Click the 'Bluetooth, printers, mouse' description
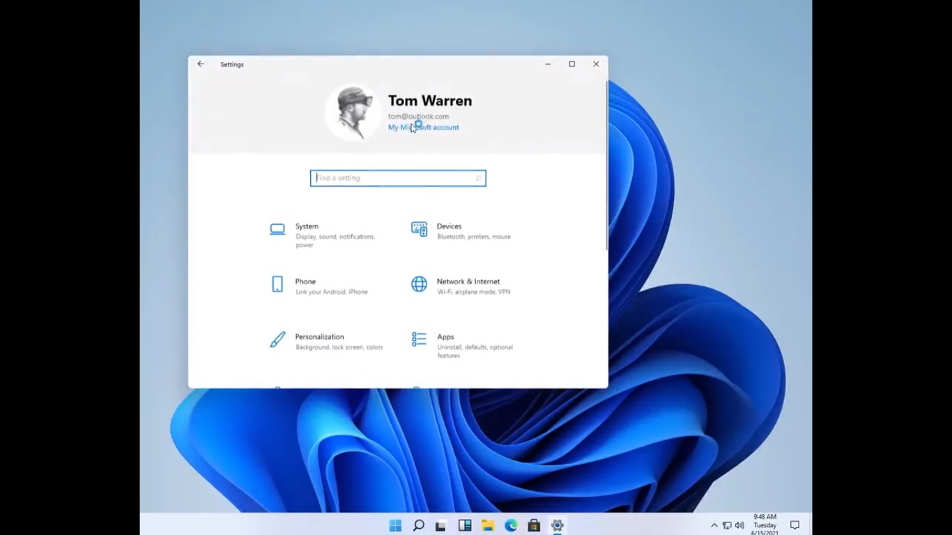Viewport: 952px width, 535px height. point(474,237)
